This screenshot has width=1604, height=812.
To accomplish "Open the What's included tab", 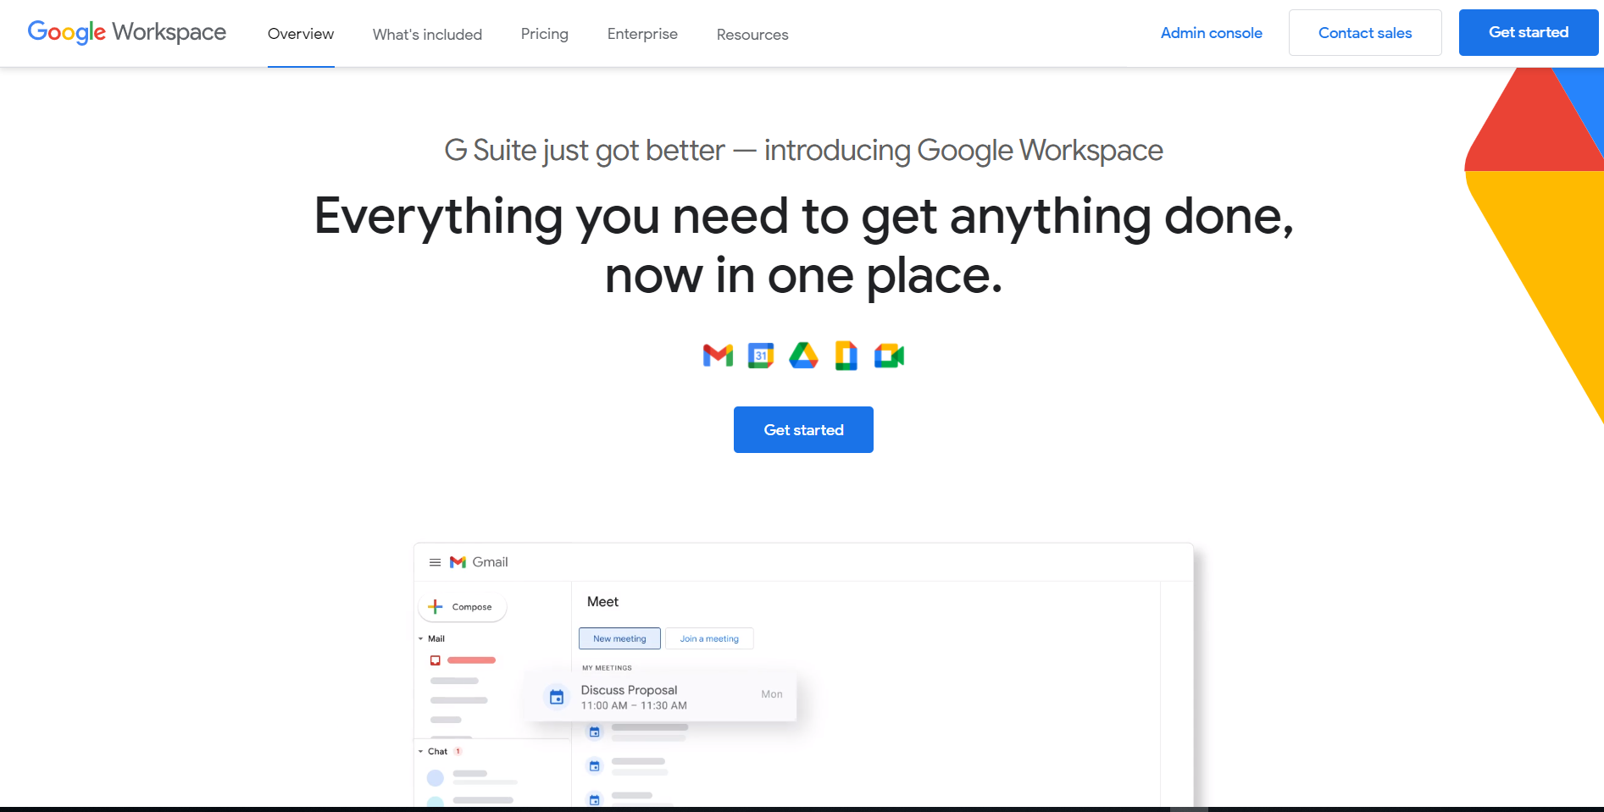I will pos(427,35).
